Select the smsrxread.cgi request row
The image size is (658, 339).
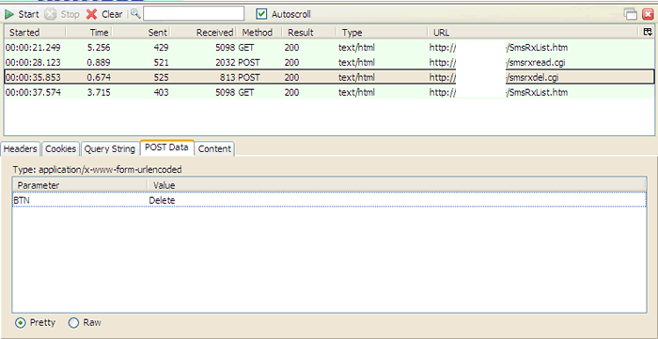[x=329, y=62]
